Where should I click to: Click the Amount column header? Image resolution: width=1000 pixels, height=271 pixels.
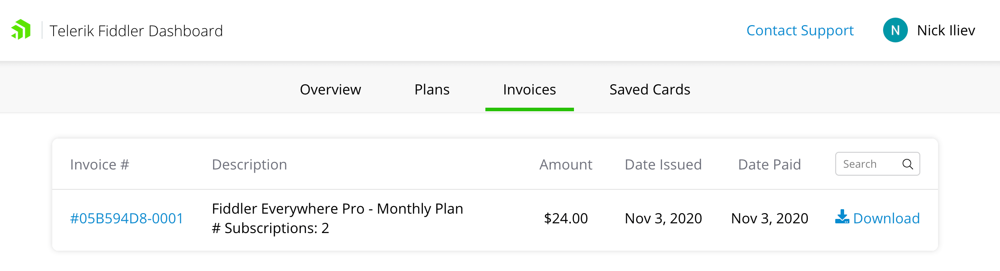click(x=566, y=165)
